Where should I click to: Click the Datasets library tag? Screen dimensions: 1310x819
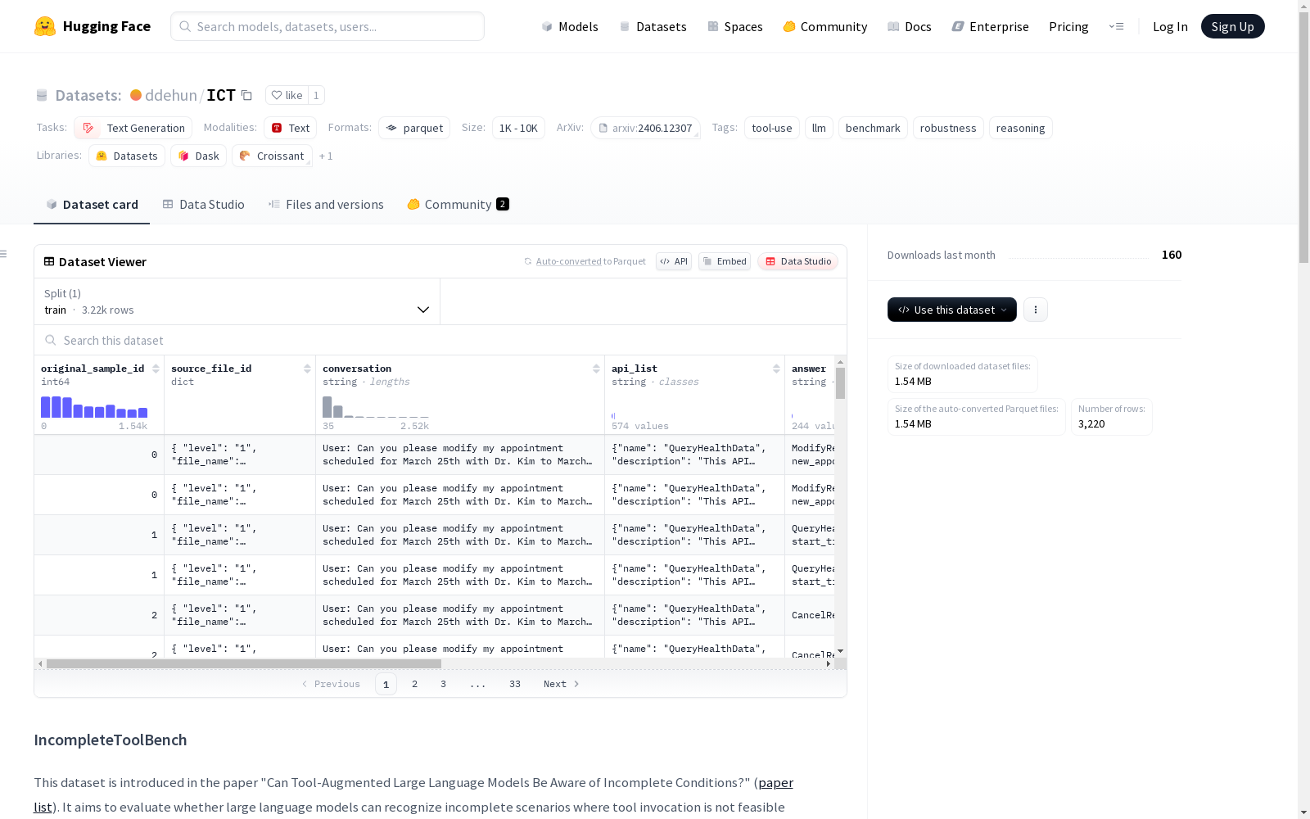point(127,156)
